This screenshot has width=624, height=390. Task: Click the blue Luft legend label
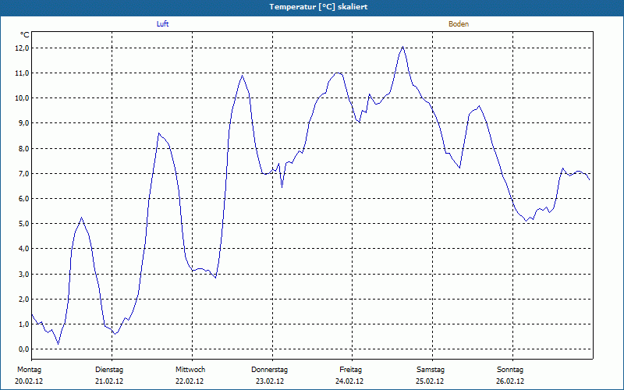coord(162,24)
